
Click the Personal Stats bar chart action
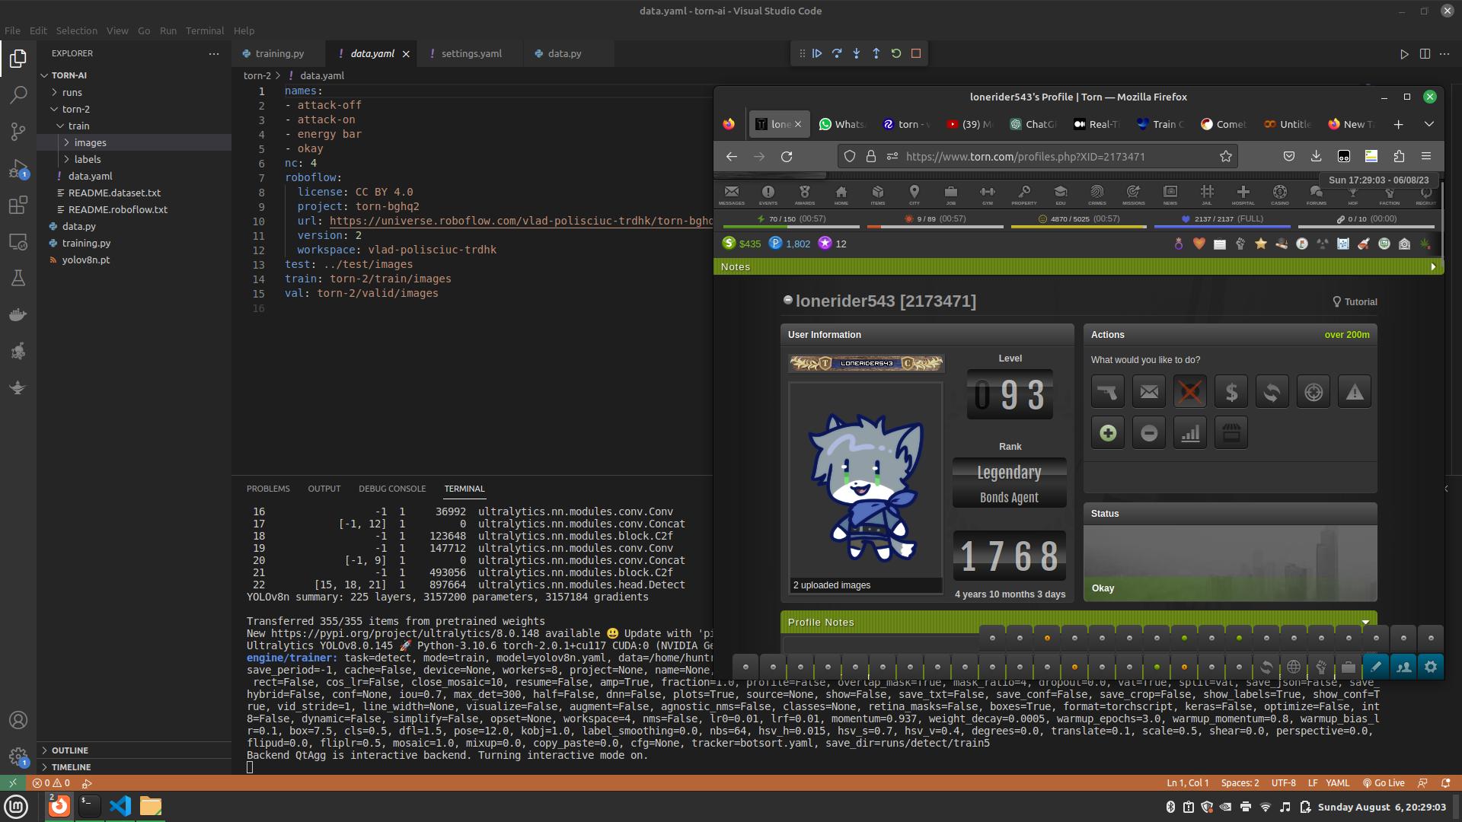point(1190,433)
